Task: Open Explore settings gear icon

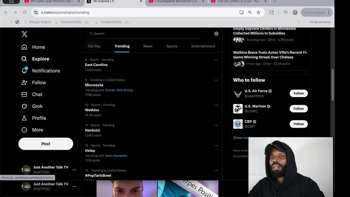Action: point(216,34)
